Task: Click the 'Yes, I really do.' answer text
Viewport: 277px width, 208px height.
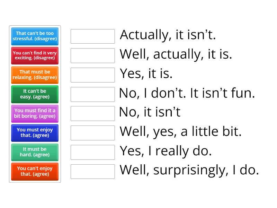Action: [166, 151]
